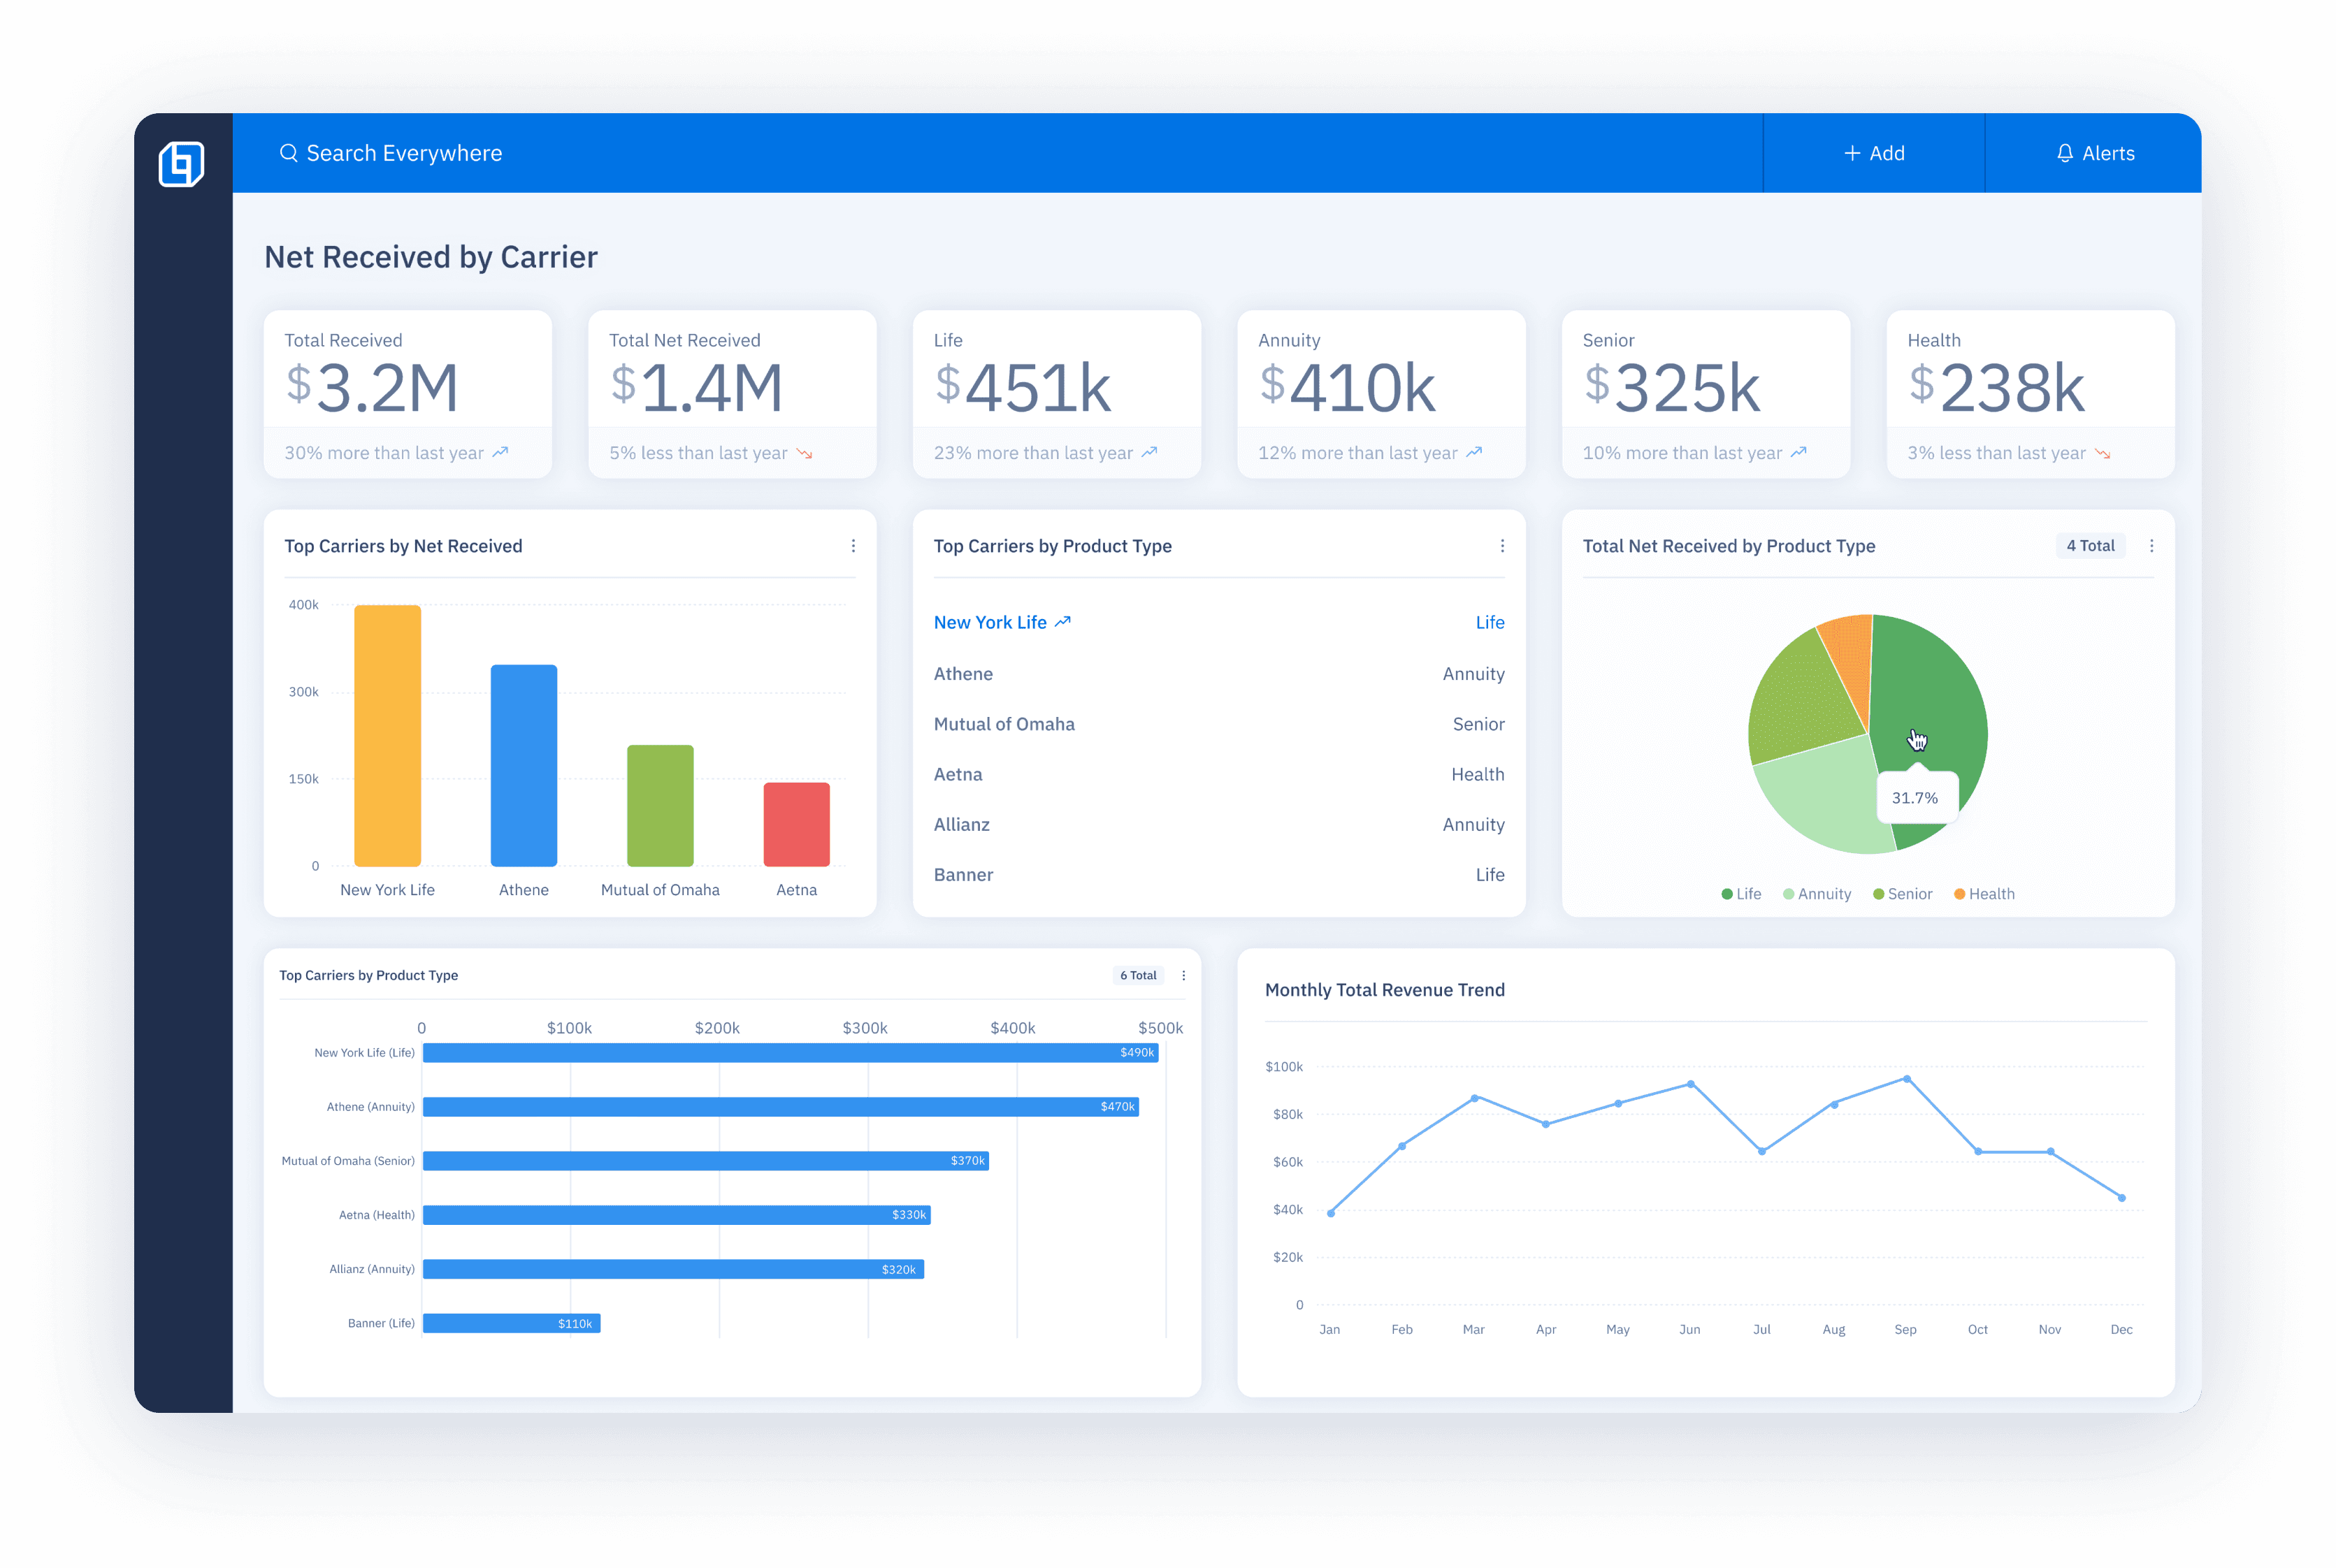This screenshot has height=1568, width=2336.
Task: Click the plus icon beside Add
Action: tap(1852, 152)
